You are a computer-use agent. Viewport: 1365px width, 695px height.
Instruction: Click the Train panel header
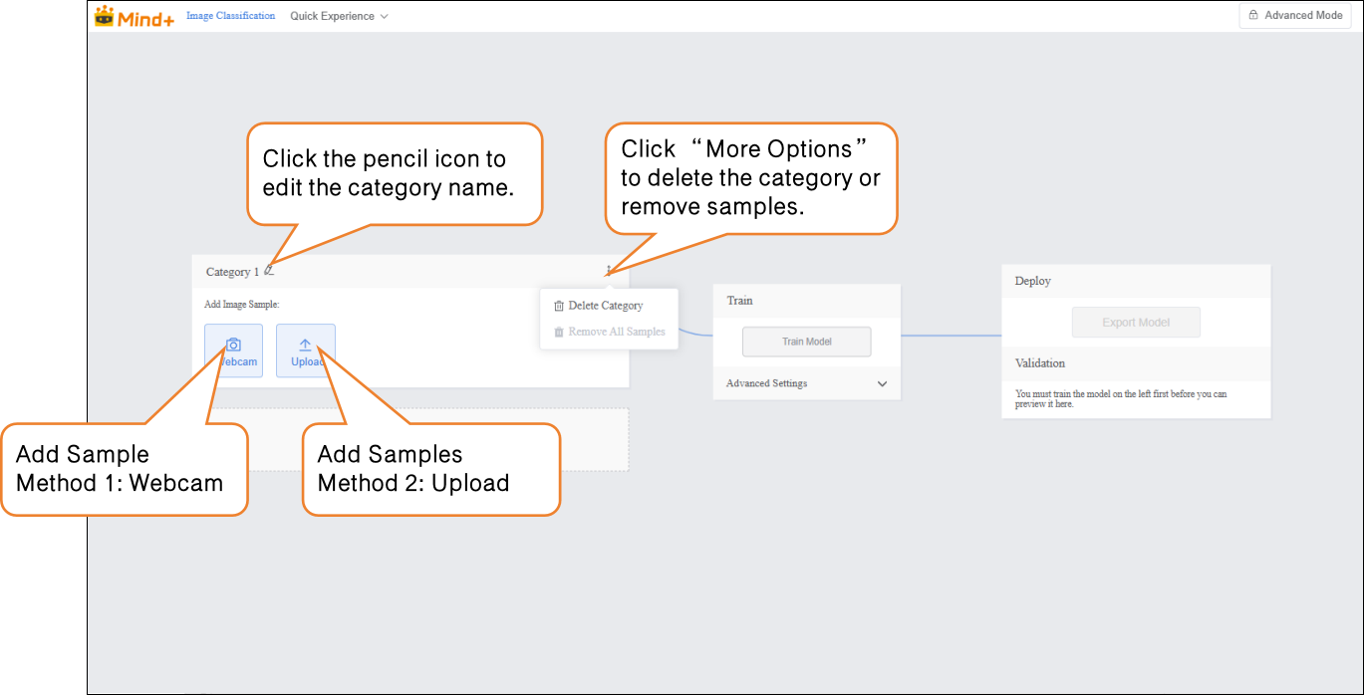[x=740, y=301]
